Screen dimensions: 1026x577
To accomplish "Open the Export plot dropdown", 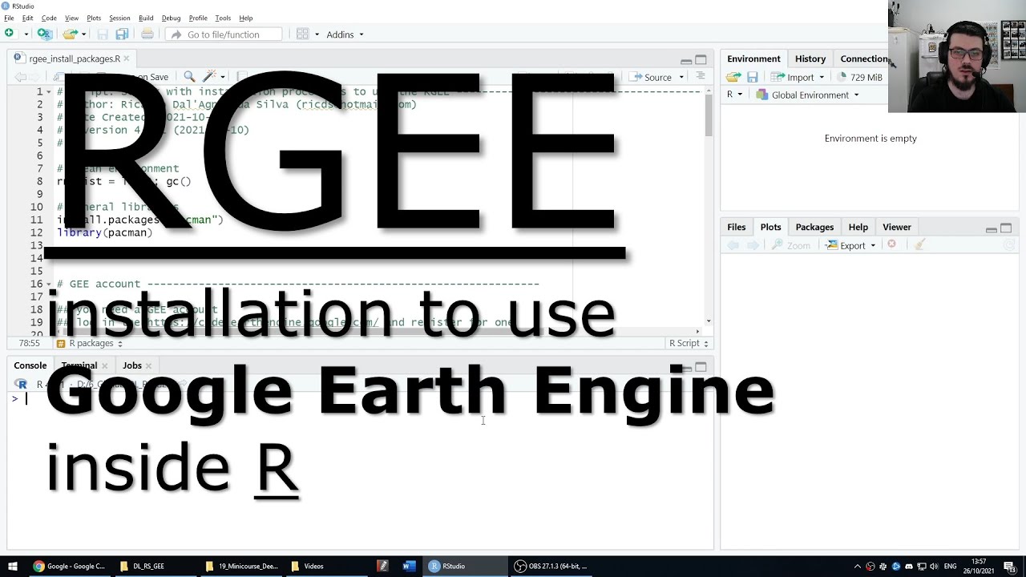I will click(x=851, y=245).
